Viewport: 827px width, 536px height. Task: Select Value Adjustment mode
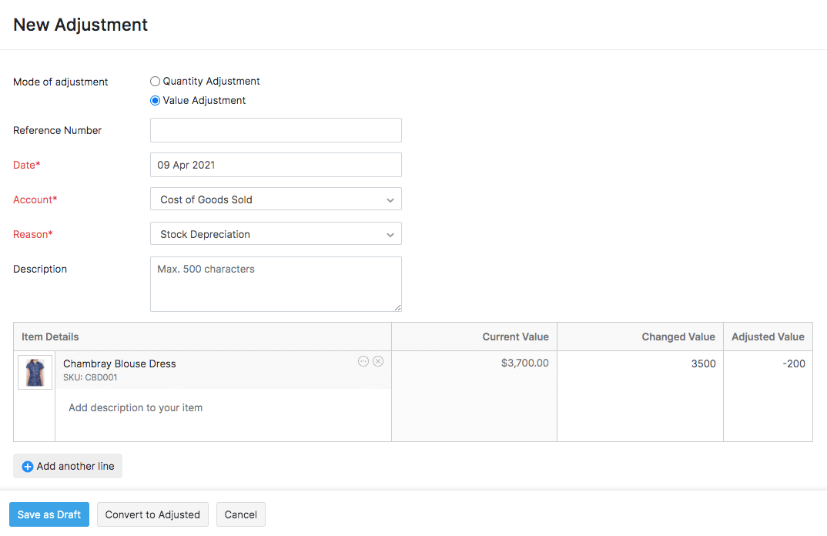pyautogui.click(x=155, y=100)
